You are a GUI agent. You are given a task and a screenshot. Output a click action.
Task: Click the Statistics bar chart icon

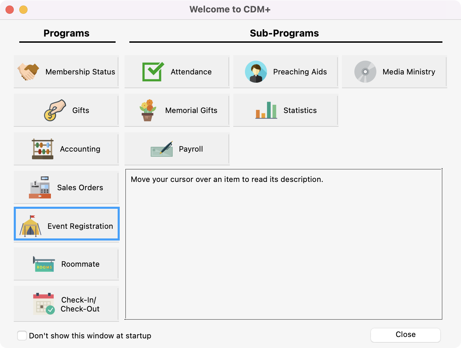coord(266,110)
